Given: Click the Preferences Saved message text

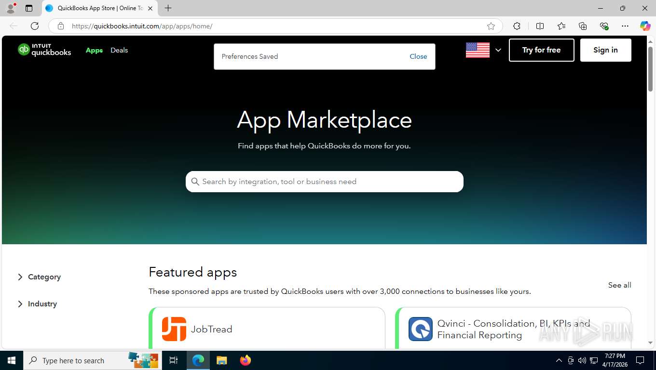Looking at the screenshot, I should [250, 56].
